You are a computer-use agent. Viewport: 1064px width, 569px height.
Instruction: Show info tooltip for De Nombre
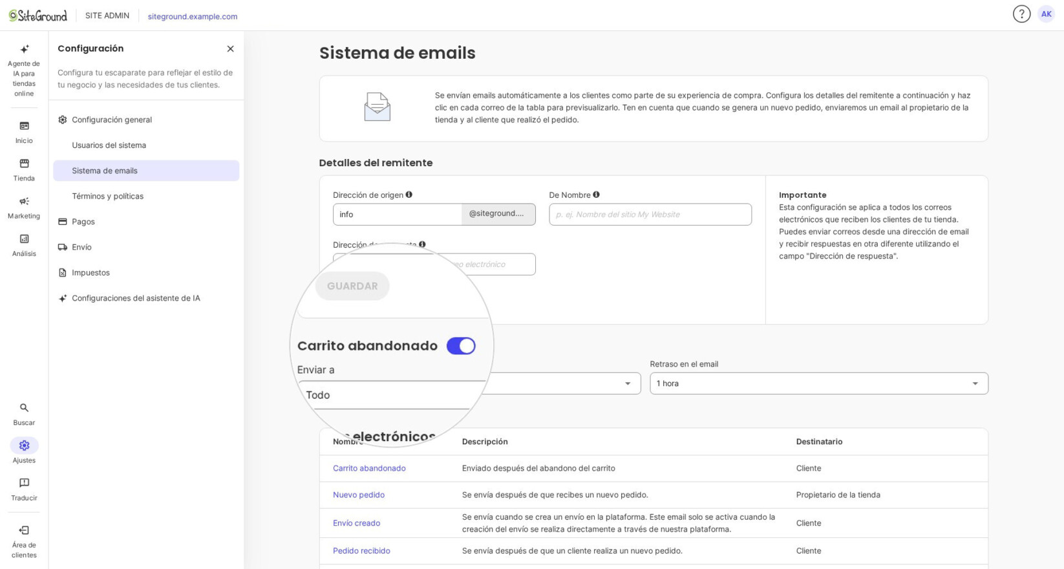click(x=596, y=195)
